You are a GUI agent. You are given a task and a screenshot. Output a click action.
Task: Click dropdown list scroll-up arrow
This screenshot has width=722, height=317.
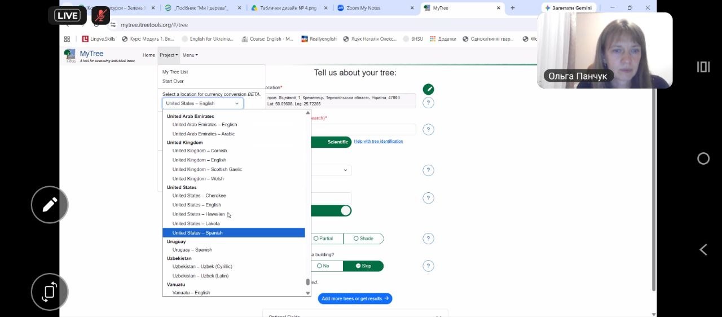pyautogui.click(x=308, y=113)
